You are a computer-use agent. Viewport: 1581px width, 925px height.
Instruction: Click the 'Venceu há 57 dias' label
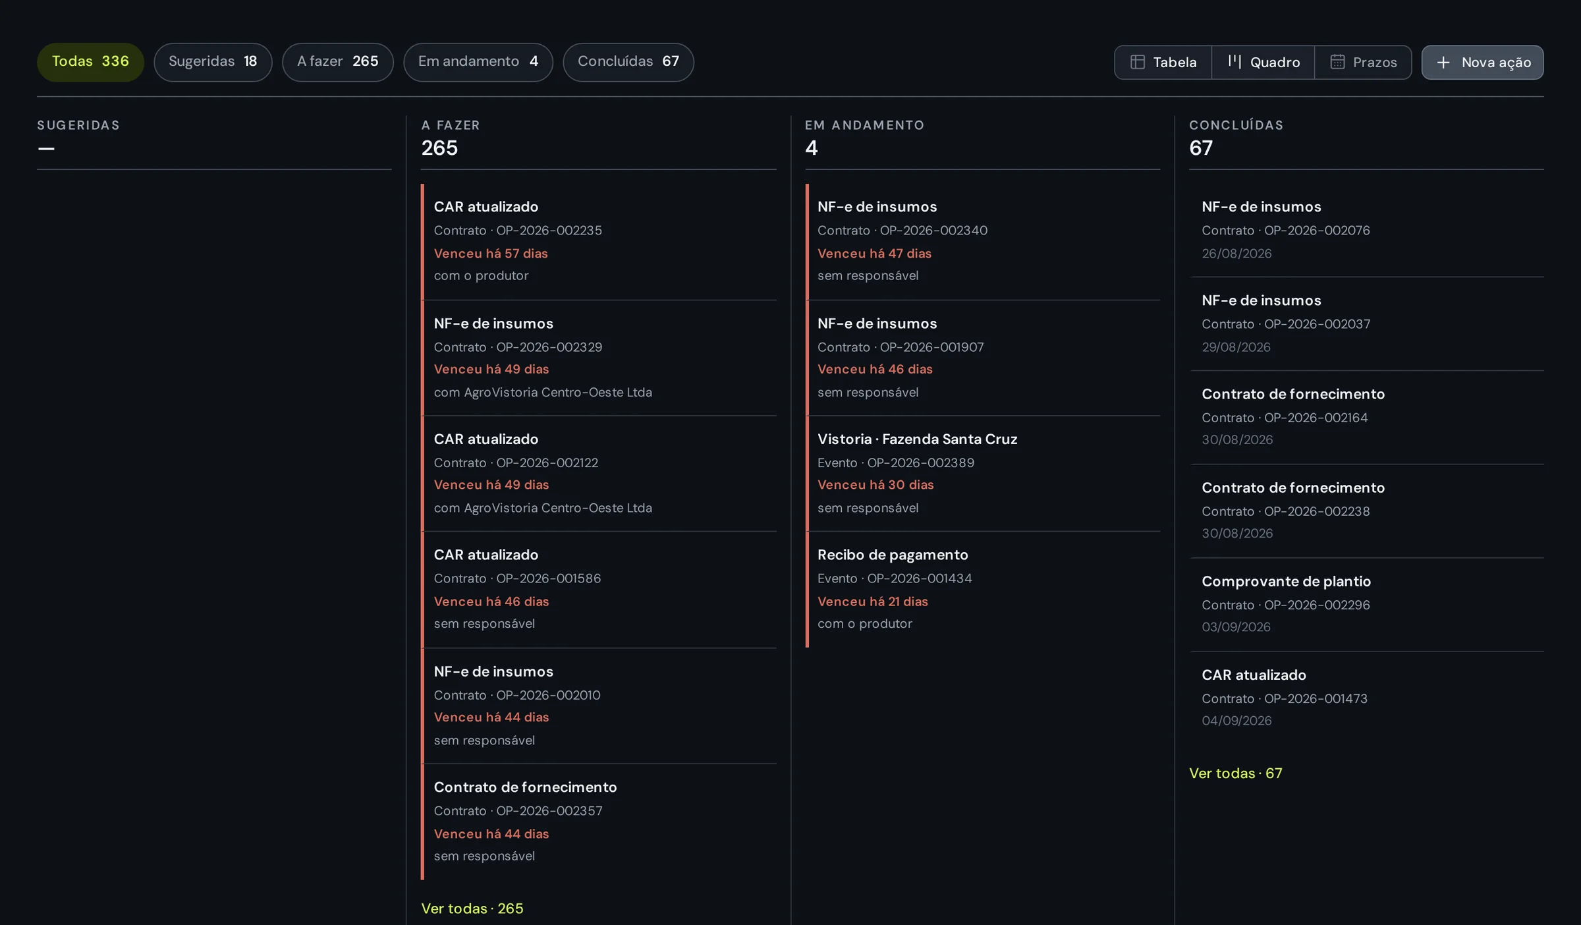[490, 253]
